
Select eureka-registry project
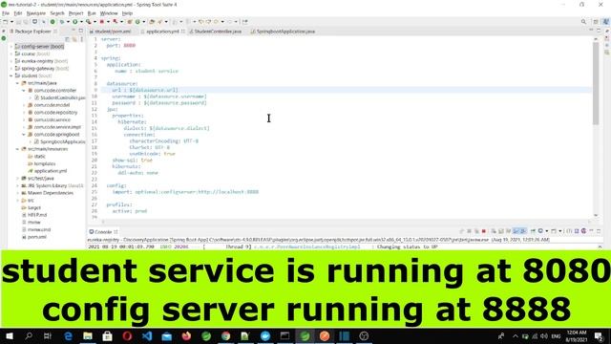point(41,61)
